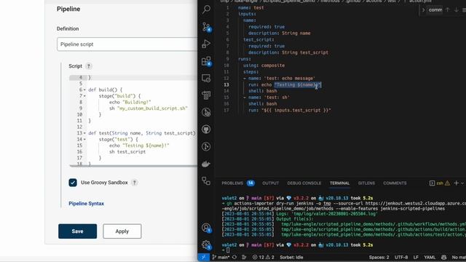Select the zsh terminal indicator
The width and height of the screenshot is (466, 262).
(440, 183)
